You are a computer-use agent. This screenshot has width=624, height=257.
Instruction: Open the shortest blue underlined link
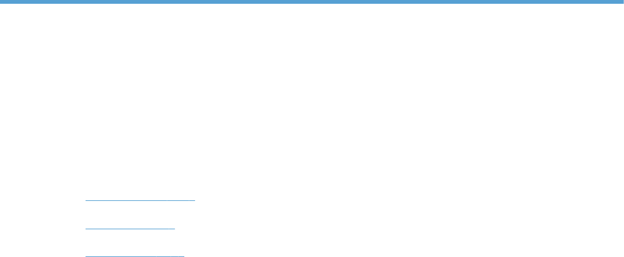pos(130,228)
